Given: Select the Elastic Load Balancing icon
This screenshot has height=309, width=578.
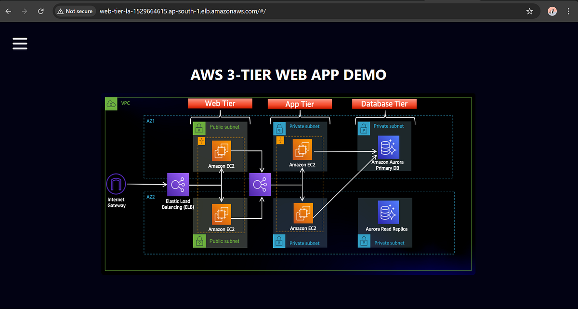Looking at the screenshot, I should click(x=178, y=184).
